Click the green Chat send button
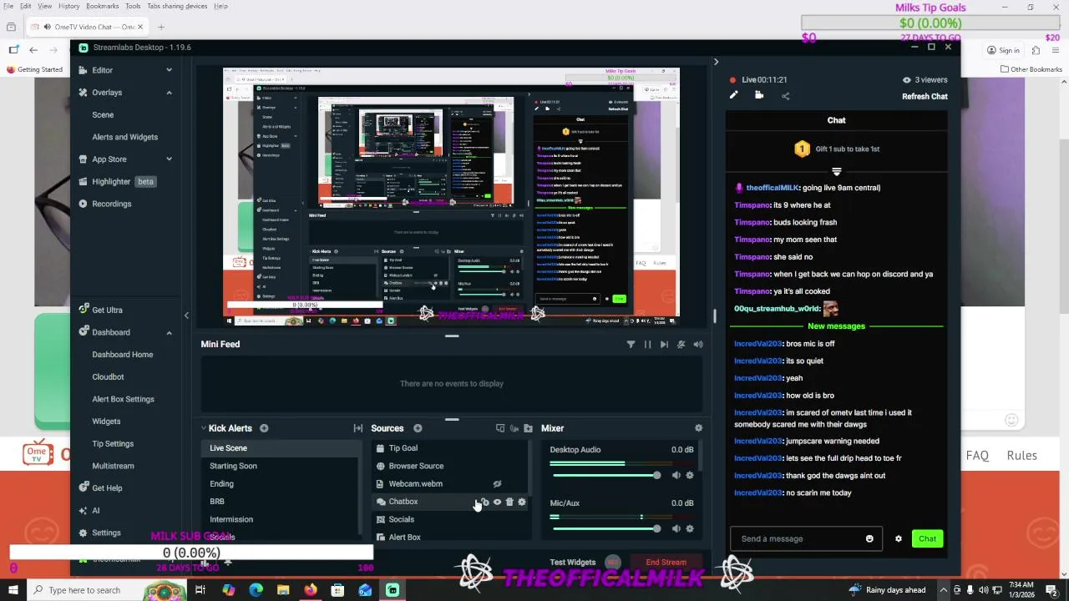 pos(927,538)
